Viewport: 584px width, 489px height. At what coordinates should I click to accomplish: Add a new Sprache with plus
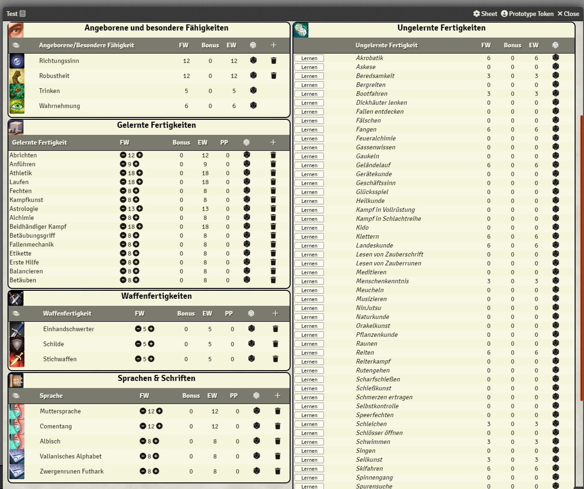pos(277,396)
